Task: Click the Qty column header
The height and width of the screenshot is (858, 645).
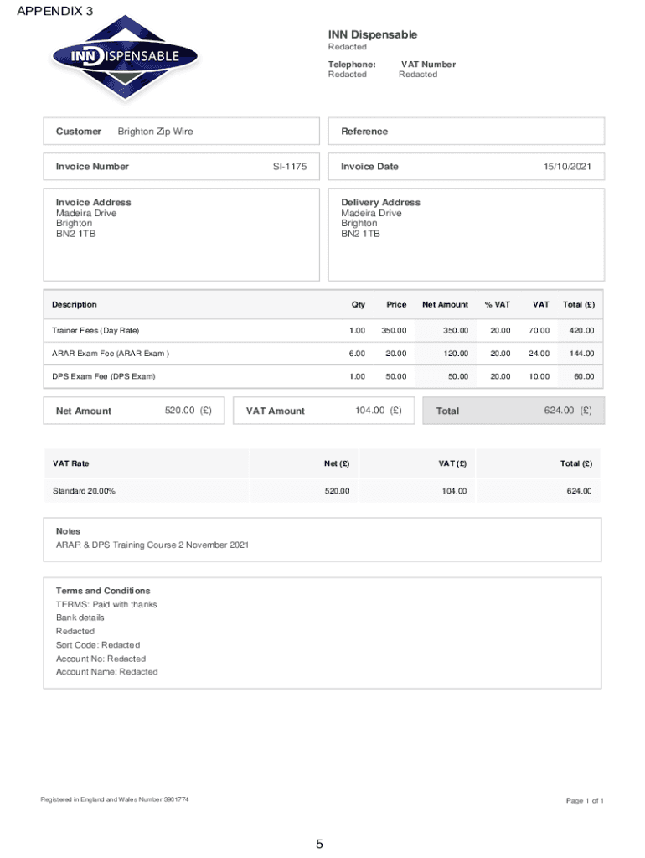Action: [358, 305]
